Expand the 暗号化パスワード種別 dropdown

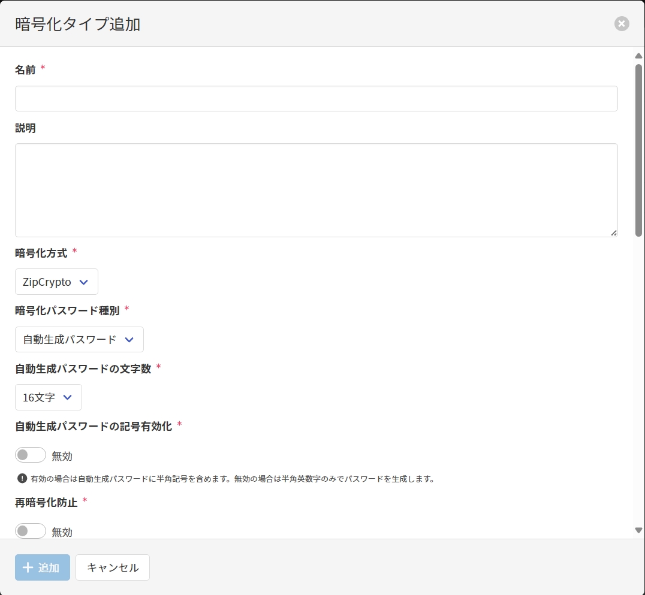click(79, 339)
